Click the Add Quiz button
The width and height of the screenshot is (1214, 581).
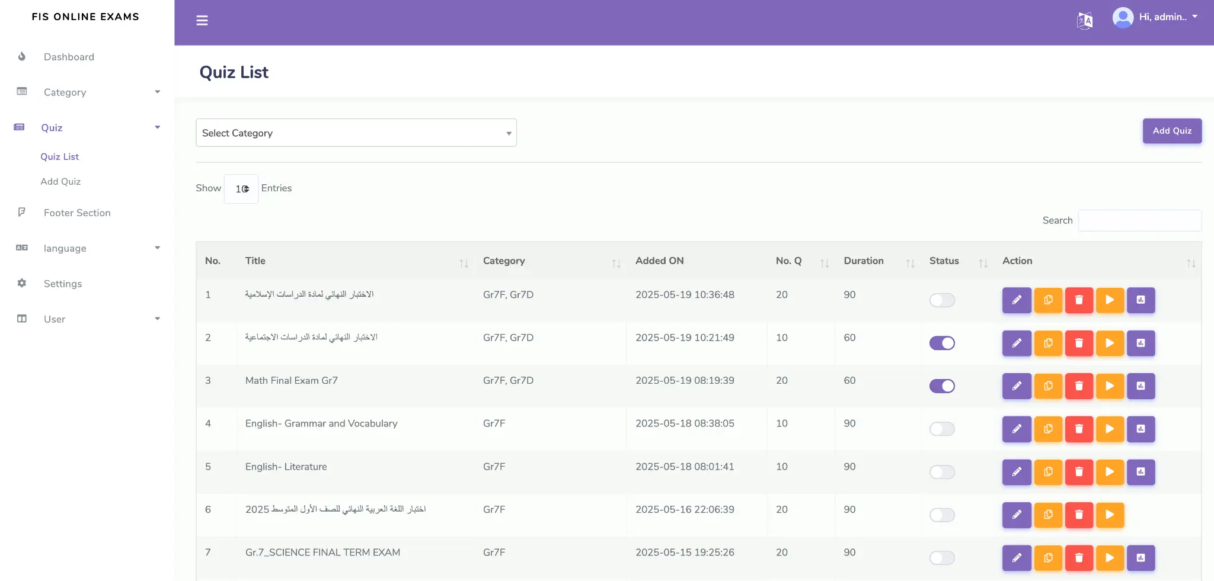[x=1171, y=131]
